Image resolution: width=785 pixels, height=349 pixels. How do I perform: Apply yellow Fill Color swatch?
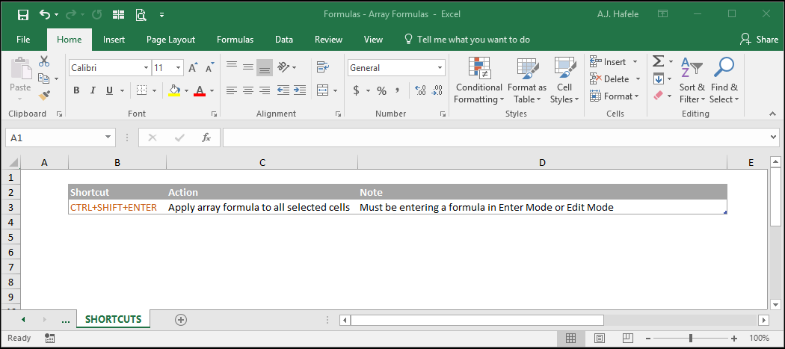174,90
